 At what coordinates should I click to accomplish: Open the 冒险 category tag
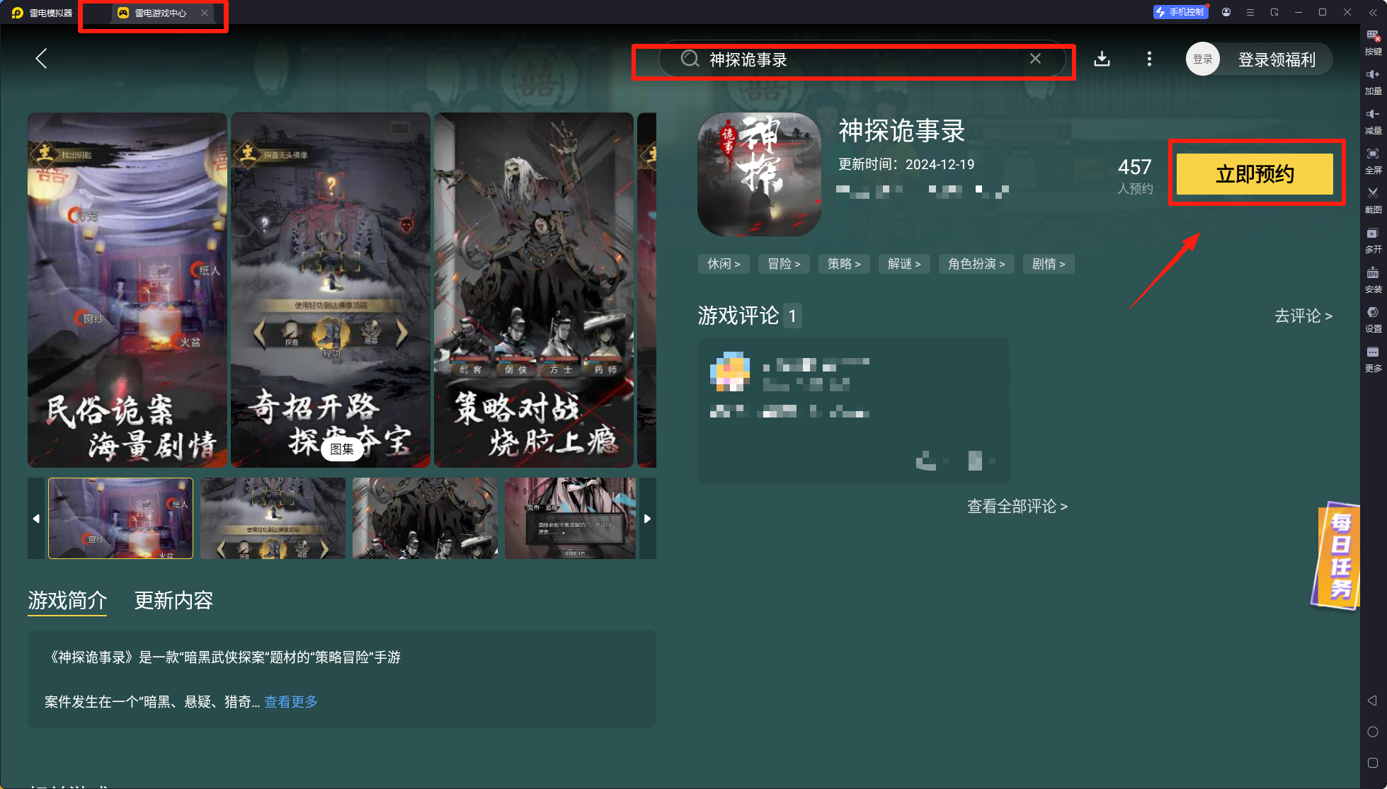coord(784,264)
